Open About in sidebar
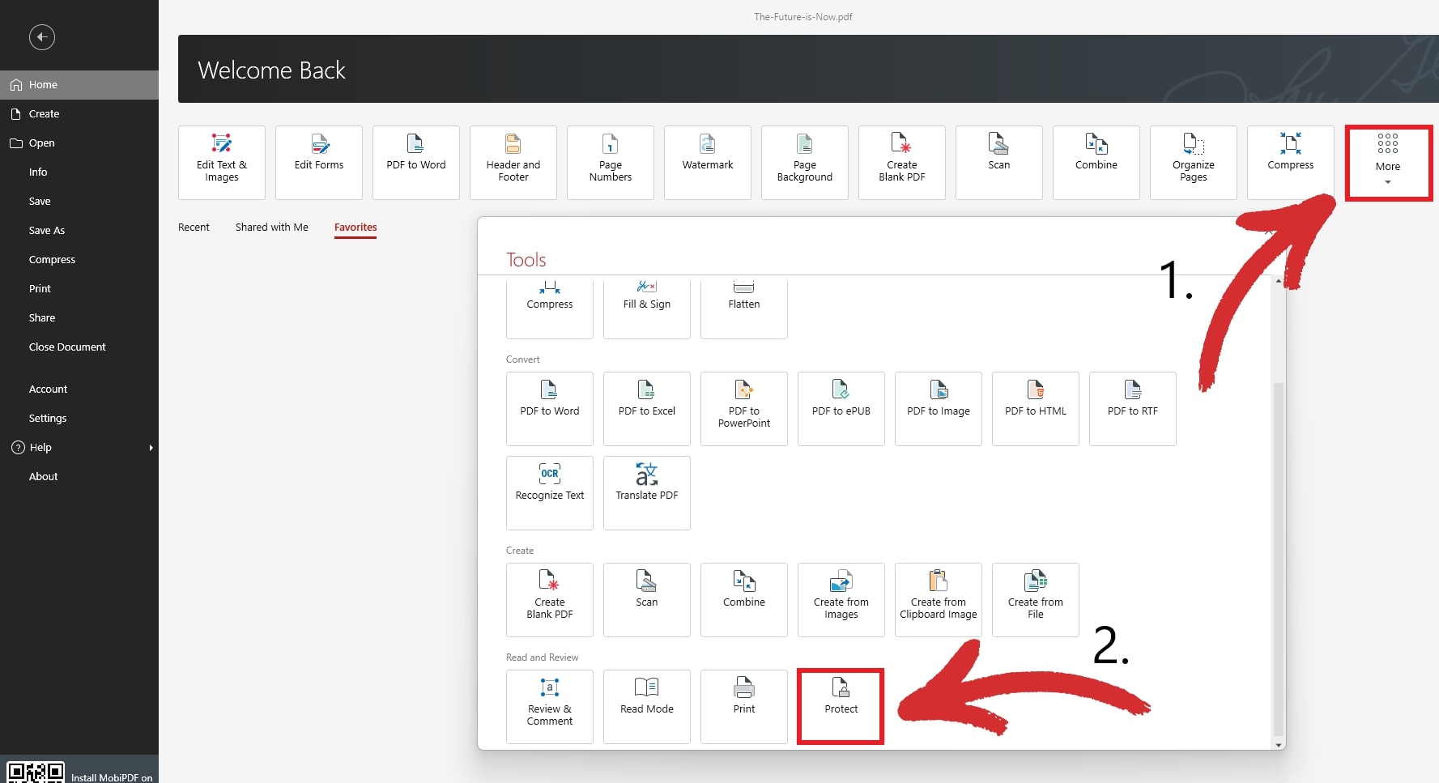The height and width of the screenshot is (783, 1439). [x=79, y=477]
